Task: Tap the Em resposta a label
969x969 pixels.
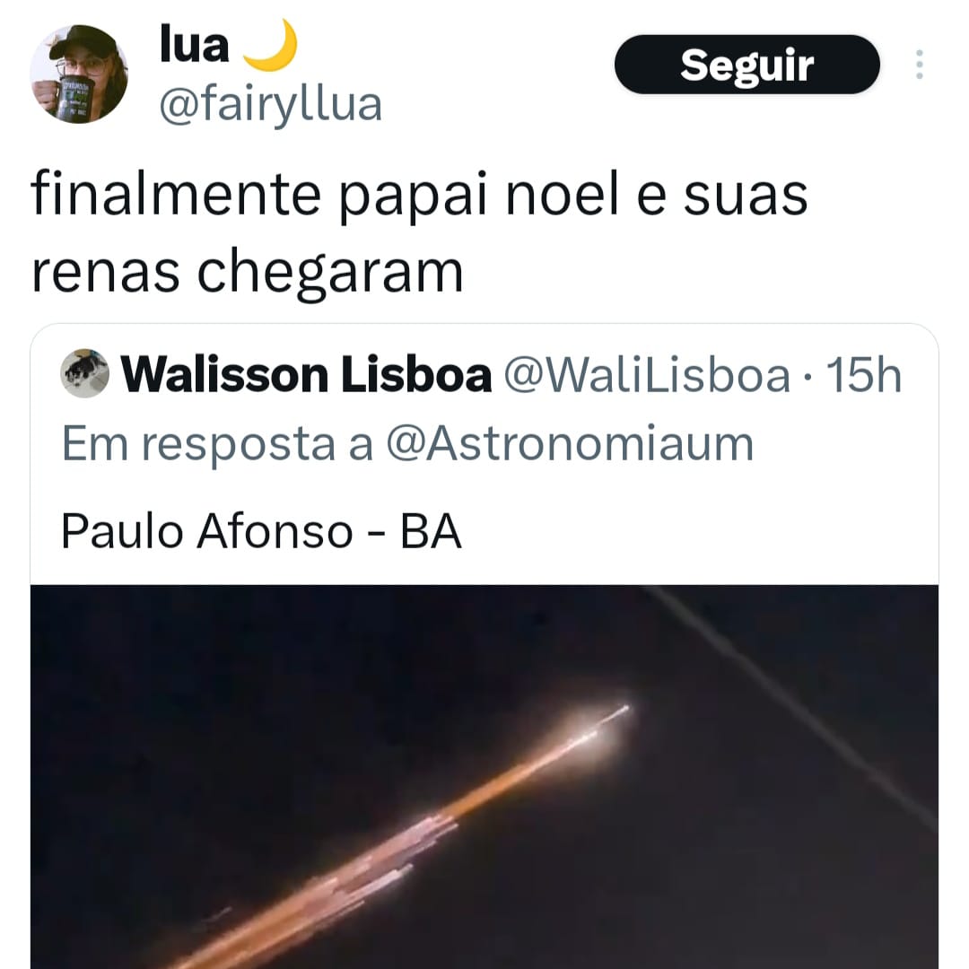Action: coord(217,444)
